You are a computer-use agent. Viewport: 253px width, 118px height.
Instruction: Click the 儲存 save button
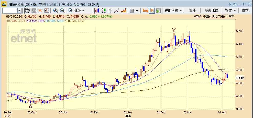click(245, 11)
